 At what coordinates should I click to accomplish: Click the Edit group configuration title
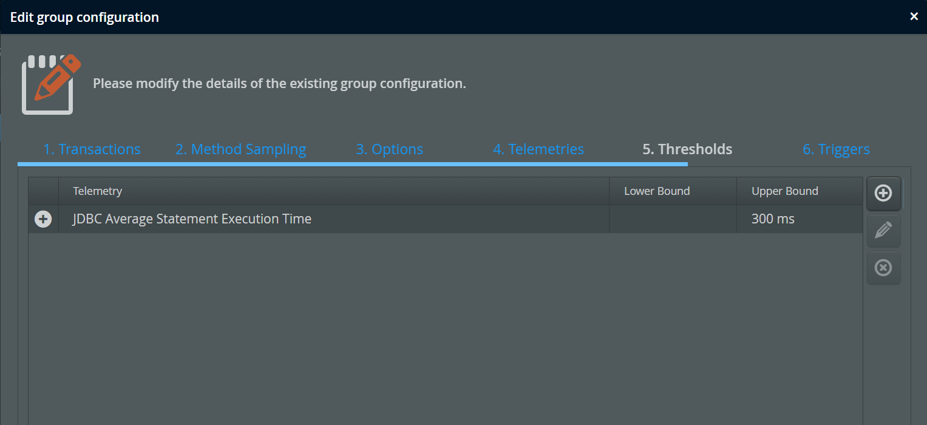pos(84,17)
